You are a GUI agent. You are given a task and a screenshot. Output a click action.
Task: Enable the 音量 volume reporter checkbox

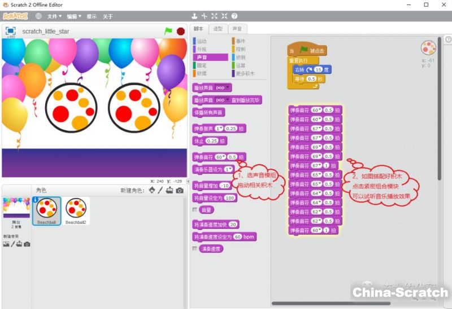(x=195, y=210)
